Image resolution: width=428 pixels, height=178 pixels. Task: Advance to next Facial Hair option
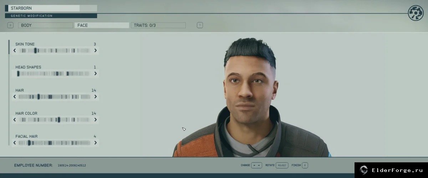96,143
